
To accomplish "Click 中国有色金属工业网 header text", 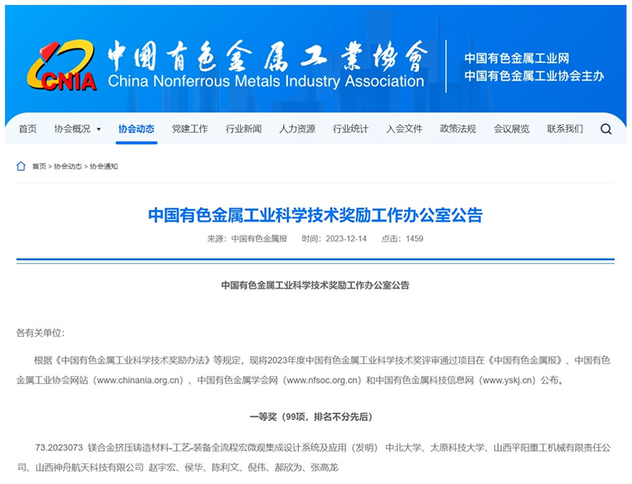I will click(x=517, y=58).
